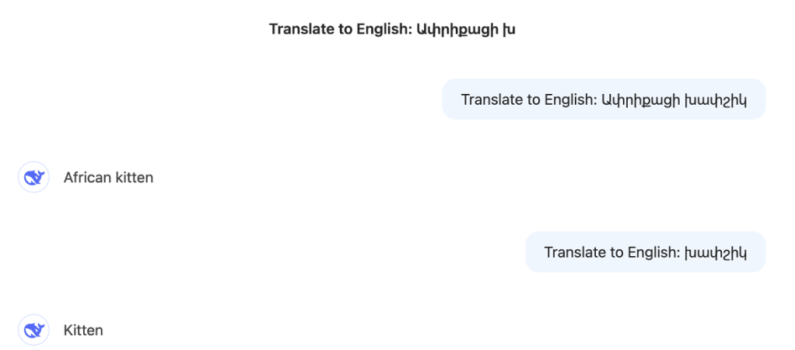This screenshot has width=795, height=350.
Task: Click the DeepSeek avatar beside "African kitten"
Action: (33, 178)
